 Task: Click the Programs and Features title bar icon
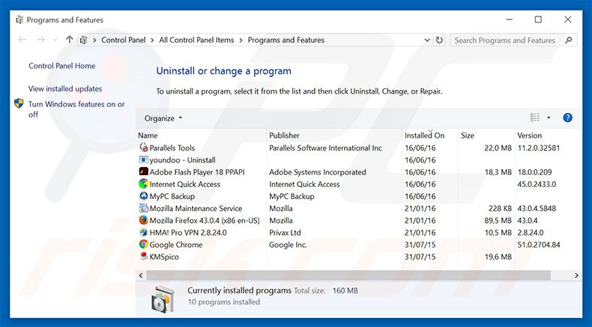(x=19, y=19)
